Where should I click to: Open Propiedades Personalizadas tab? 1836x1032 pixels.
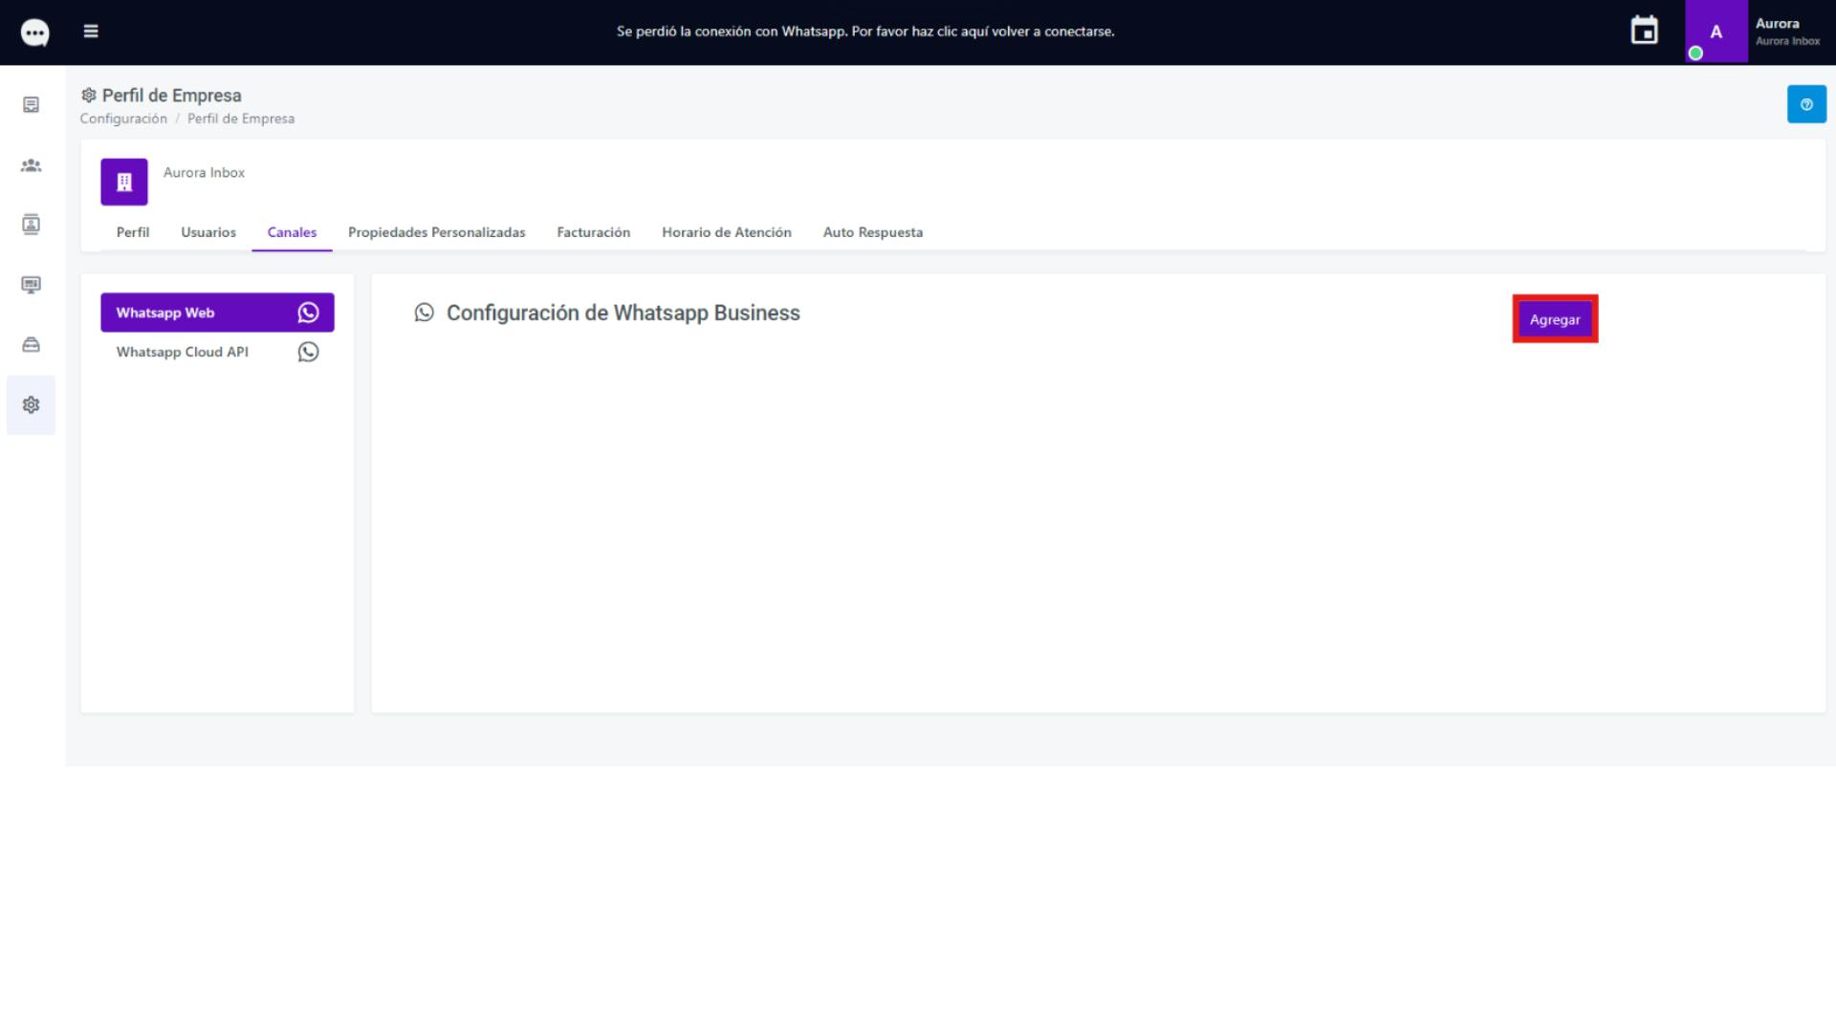point(437,232)
